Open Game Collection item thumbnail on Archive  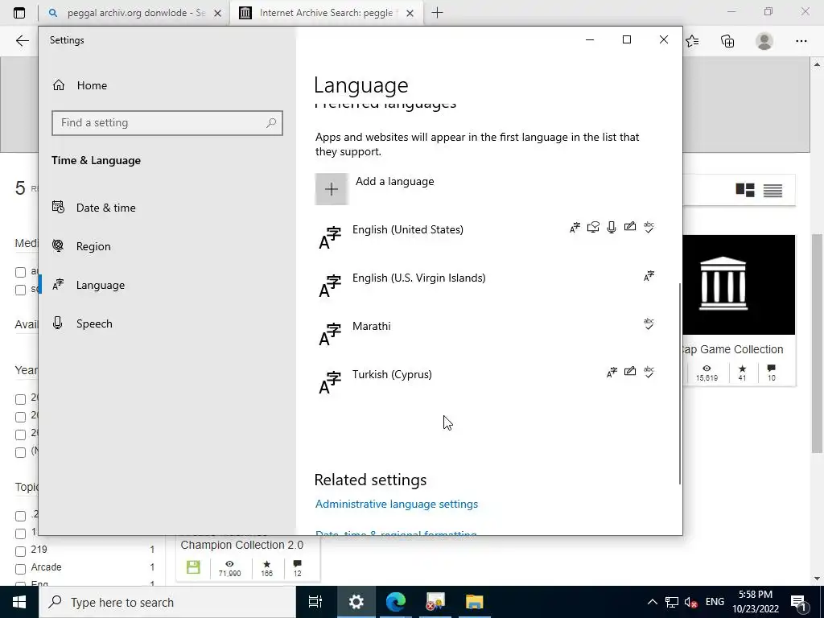(x=739, y=285)
